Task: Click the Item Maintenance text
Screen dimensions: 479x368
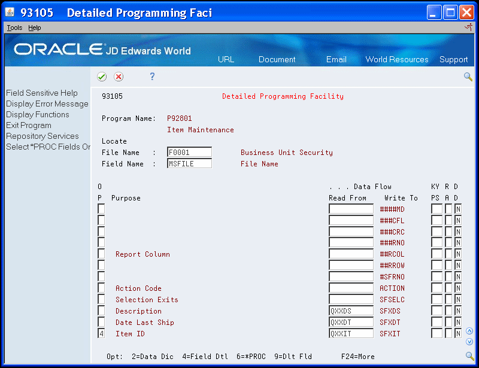Action: point(201,130)
